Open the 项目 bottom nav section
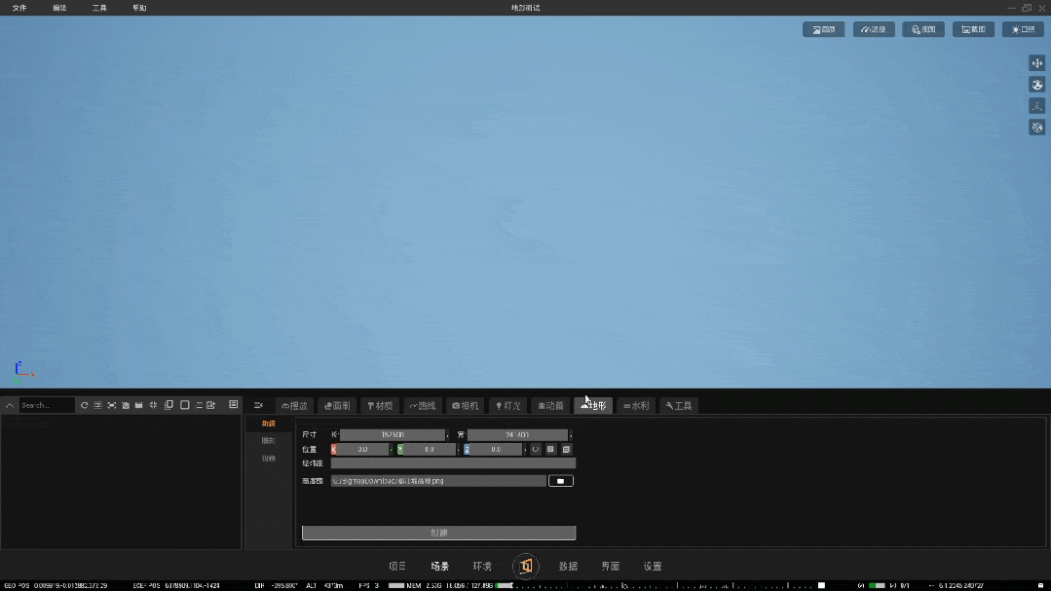This screenshot has height=591, width=1051. point(397,567)
